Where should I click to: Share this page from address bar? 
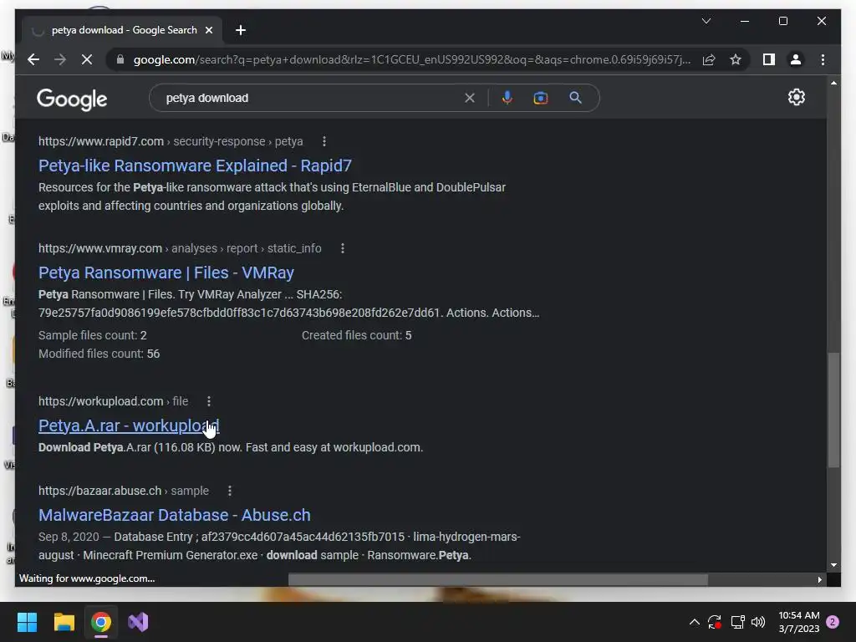709,59
